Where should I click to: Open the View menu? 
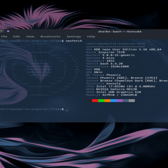tap(30, 37)
